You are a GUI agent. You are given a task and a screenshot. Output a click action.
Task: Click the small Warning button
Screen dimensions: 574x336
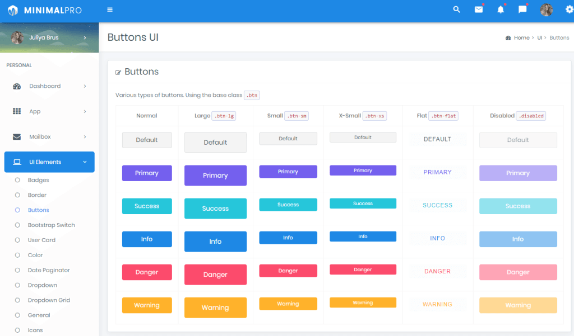click(x=288, y=304)
